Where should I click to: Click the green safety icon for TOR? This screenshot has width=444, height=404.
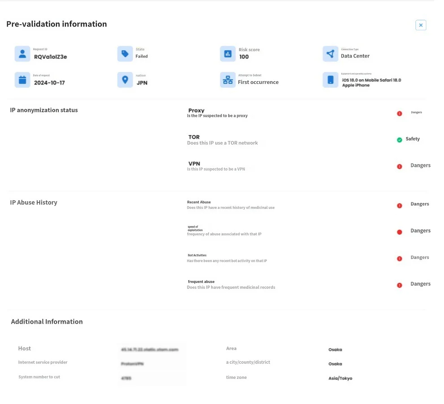[399, 140]
